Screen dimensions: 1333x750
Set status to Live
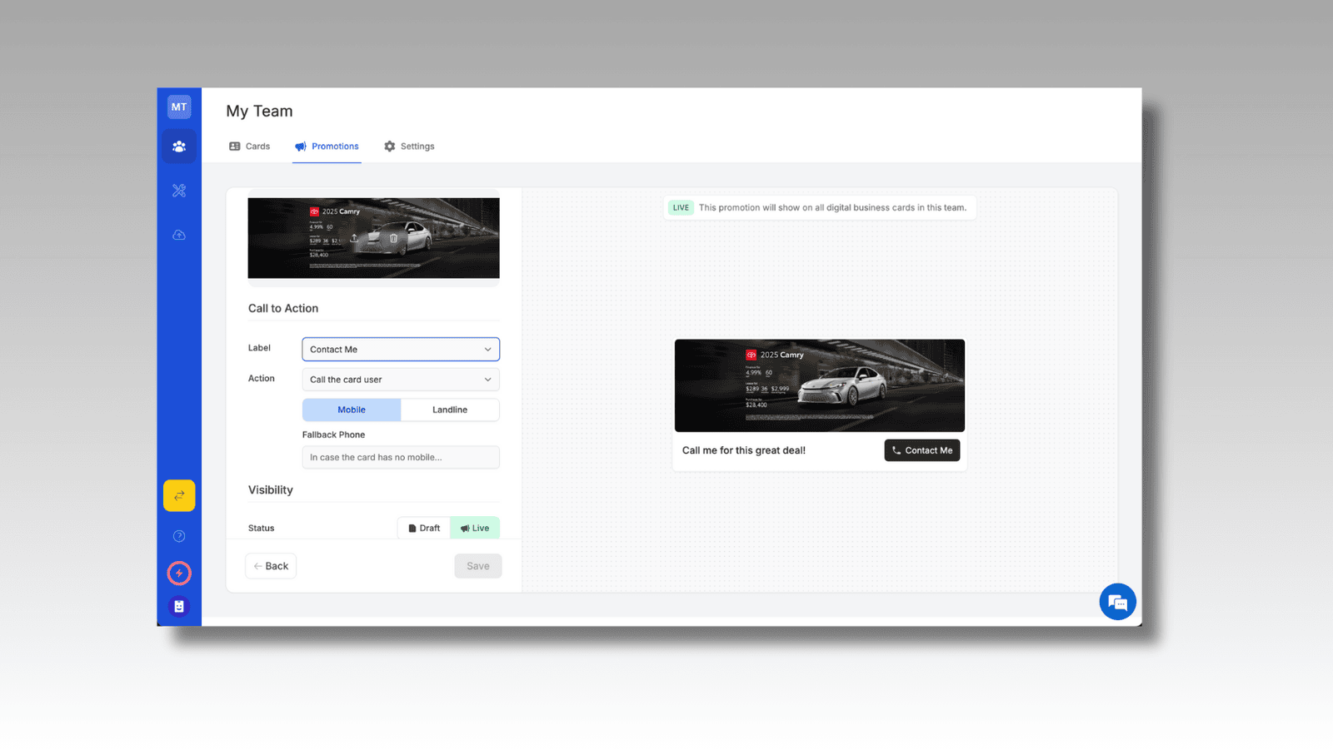pyautogui.click(x=475, y=528)
